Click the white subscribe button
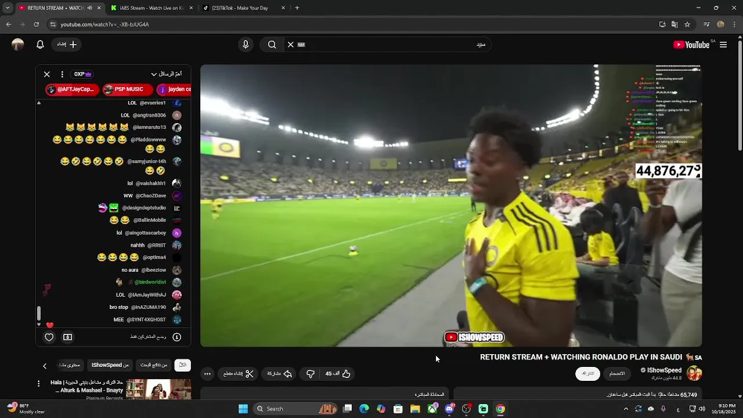The image size is (743, 418). coord(587,373)
